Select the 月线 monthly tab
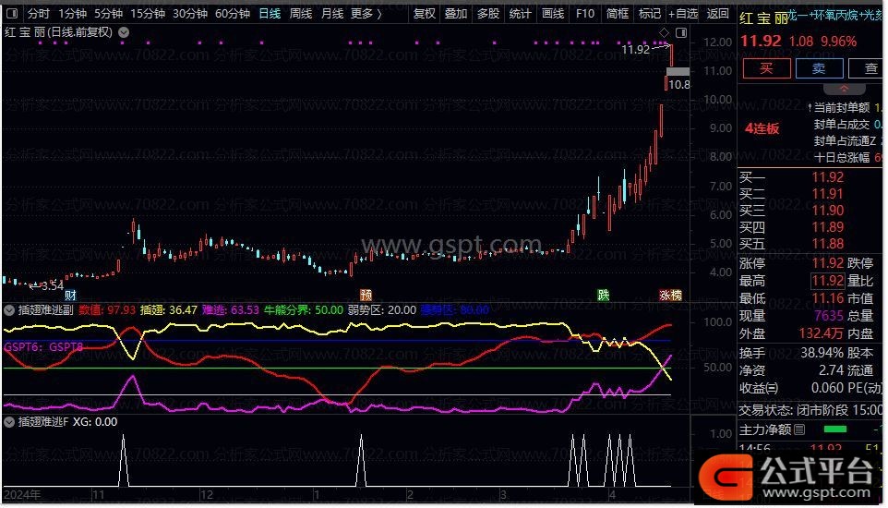The image size is (888, 508). pos(332,13)
